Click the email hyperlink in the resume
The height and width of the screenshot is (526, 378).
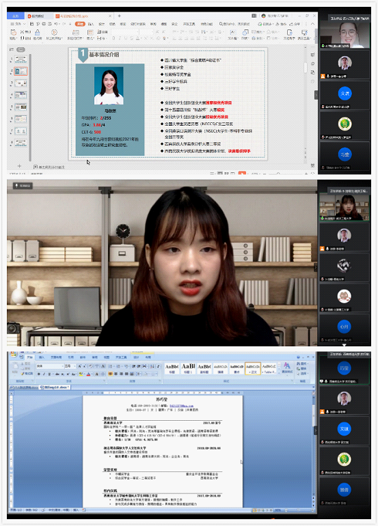181,406
